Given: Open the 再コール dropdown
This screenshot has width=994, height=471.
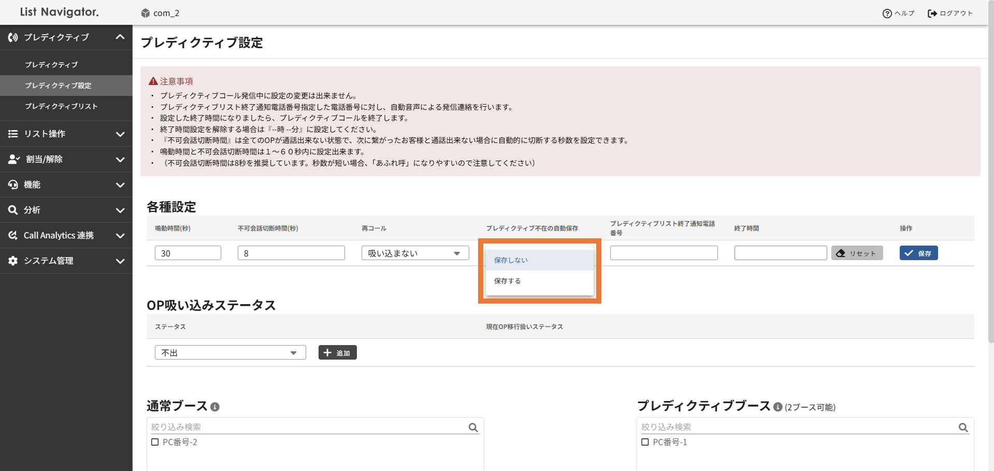Looking at the screenshot, I should coord(415,253).
